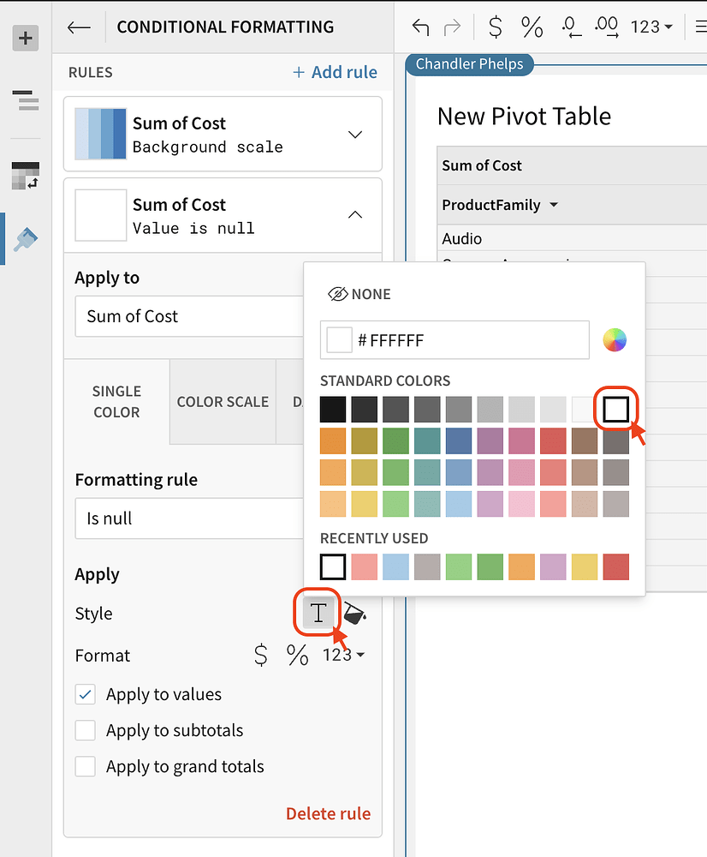This screenshot has height=857, width=707.
Task: Click the Add rule link
Action: [335, 72]
